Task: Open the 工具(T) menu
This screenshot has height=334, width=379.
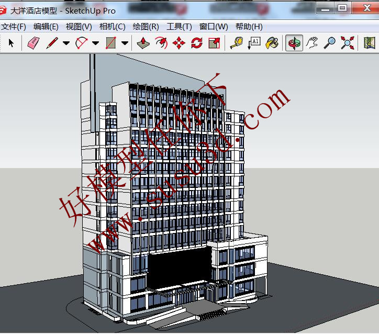Action: [x=179, y=27]
